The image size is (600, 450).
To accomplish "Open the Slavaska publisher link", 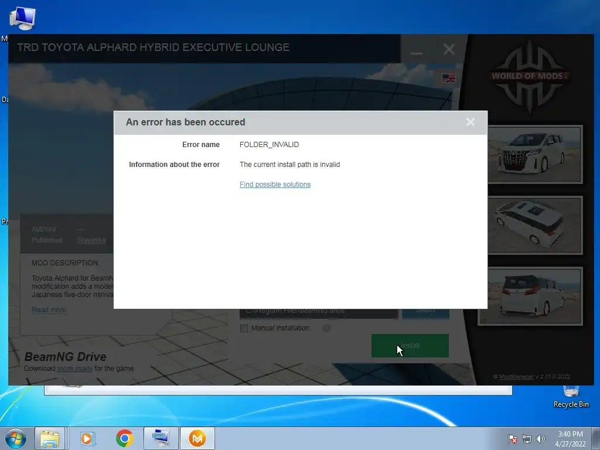I will tap(91, 240).
